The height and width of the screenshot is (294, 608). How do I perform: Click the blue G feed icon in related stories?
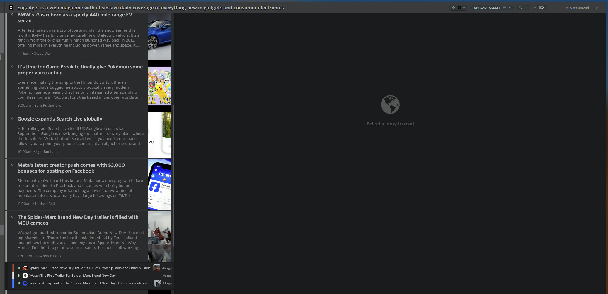(x=25, y=283)
